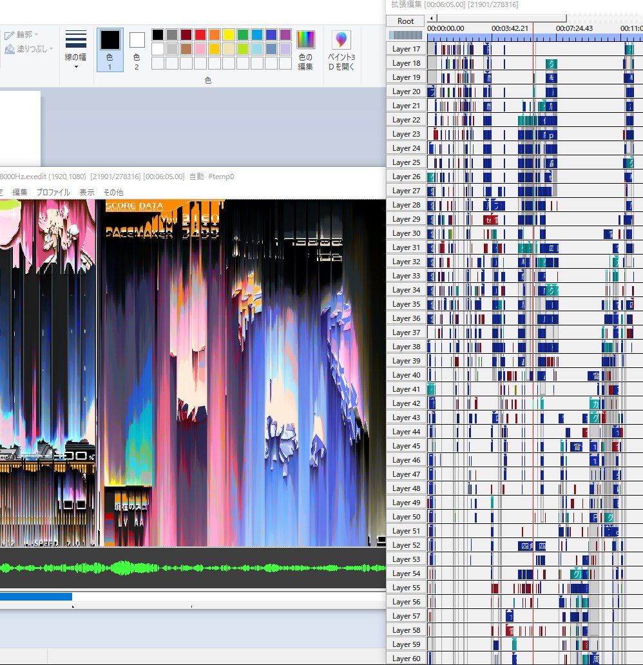Click the fill bucket icon in Paint
The width and height of the screenshot is (643, 665).
point(9,49)
